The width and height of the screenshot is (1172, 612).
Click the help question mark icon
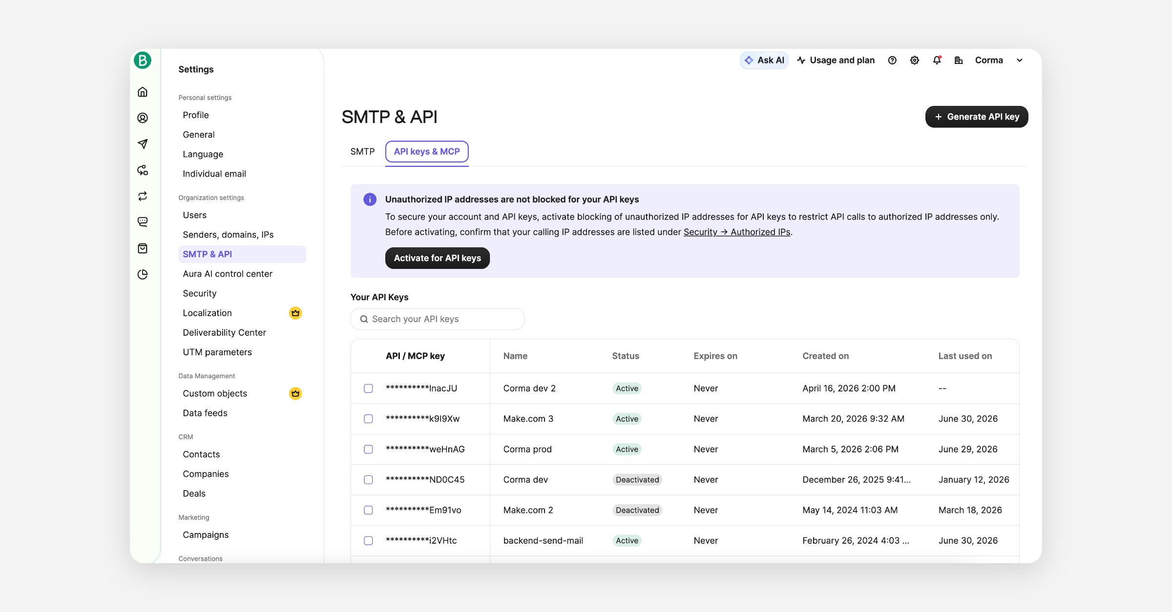coord(892,60)
